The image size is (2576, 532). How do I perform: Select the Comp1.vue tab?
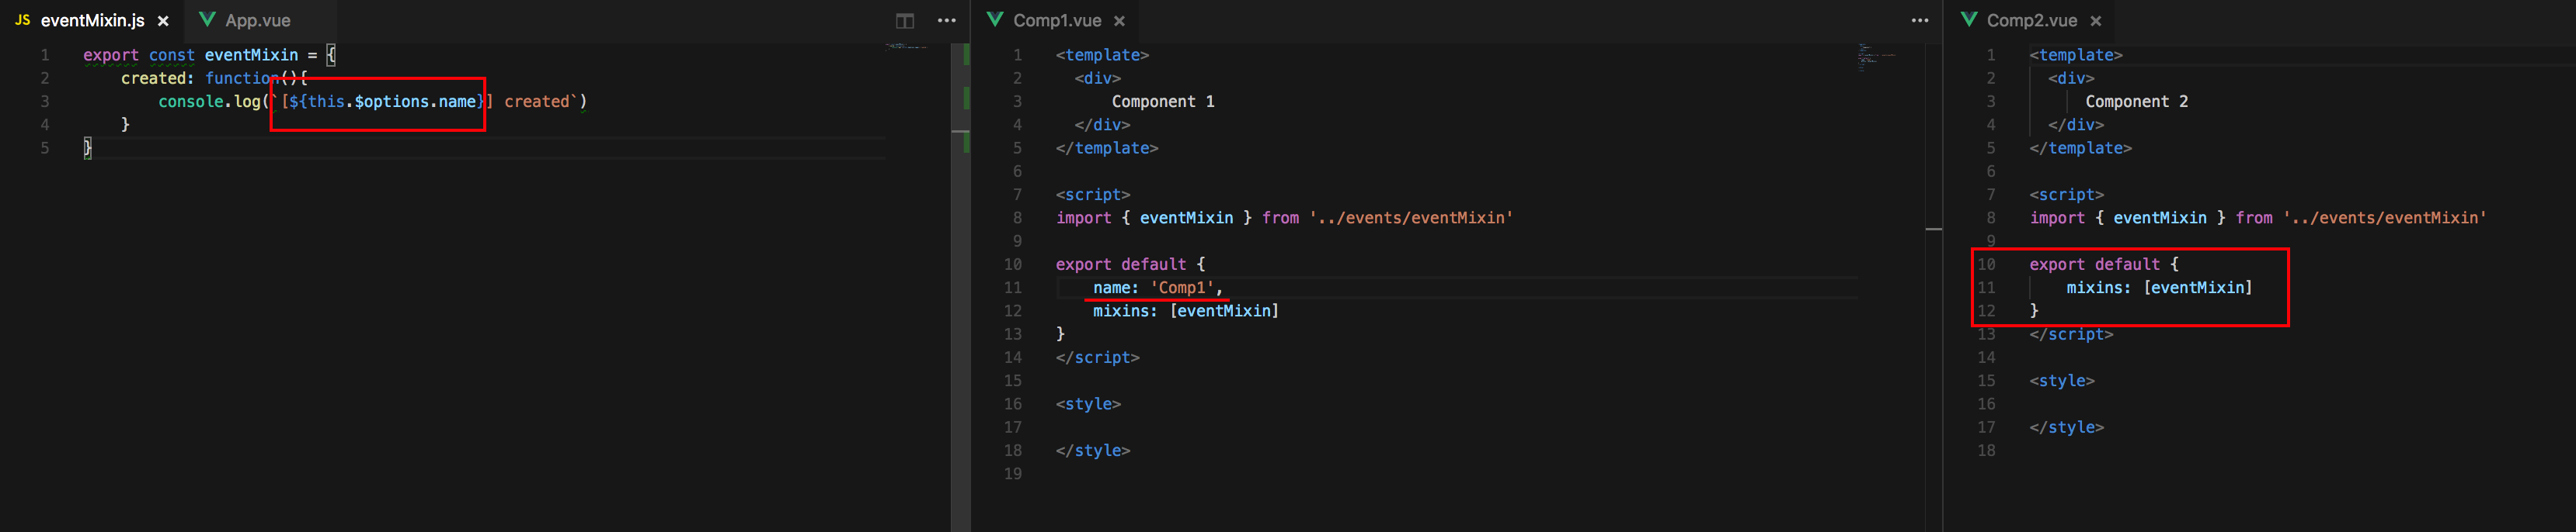click(x=1057, y=20)
